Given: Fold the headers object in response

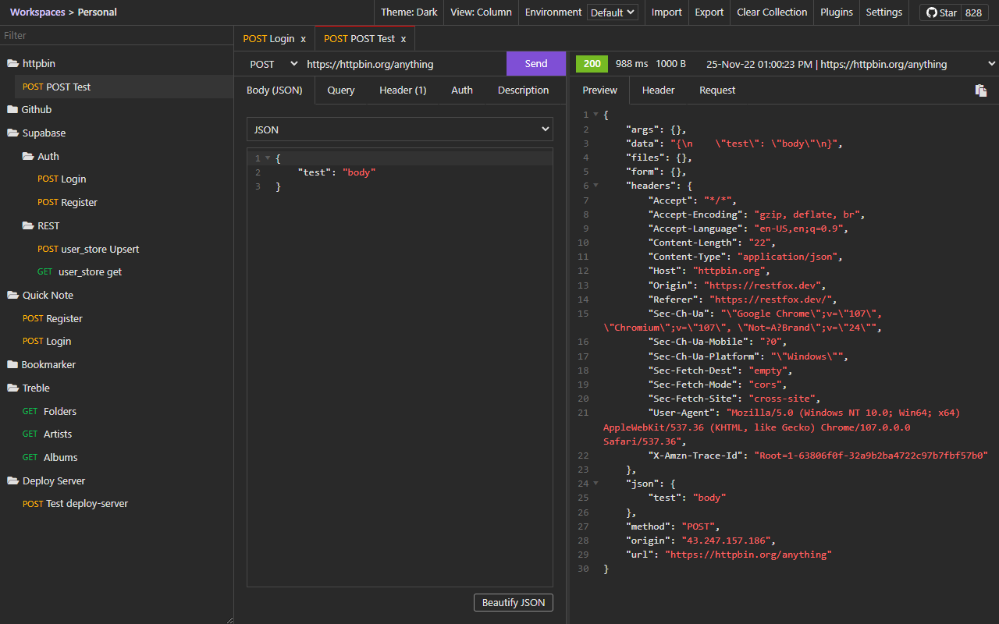Looking at the screenshot, I should 596,186.
